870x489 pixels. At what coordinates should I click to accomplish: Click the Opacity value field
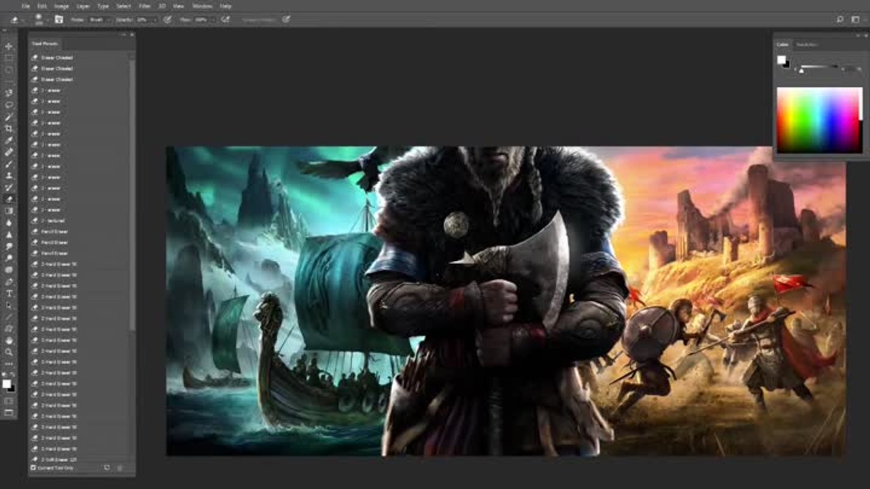pyautogui.click(x=143, y=20)
